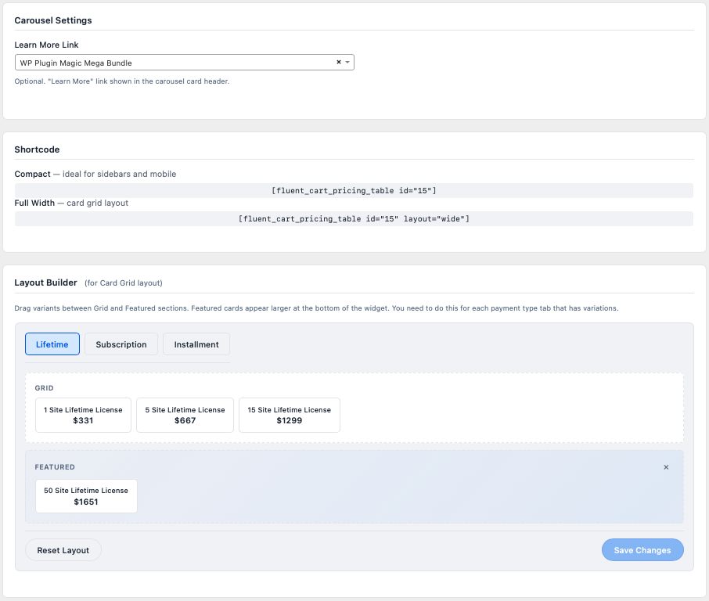The height and width of the screenshot is (601, 709).
Task: Click the optional Learn More helper text
Action: coord(122,81)
